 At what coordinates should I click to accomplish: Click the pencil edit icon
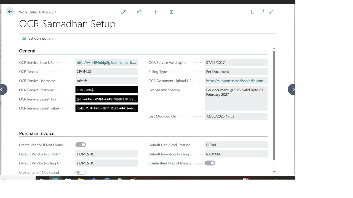pyautogui.click(x=124, y=12)
